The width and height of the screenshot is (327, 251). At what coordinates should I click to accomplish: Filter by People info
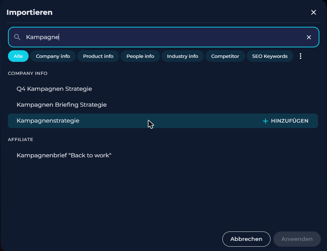tap(141, 56)
